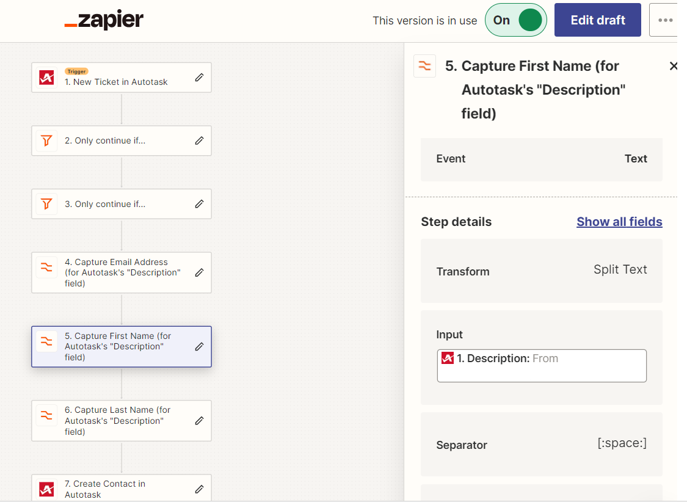687x502 pixels.
Task: Click the Event Text row
Action: [542, 159]
